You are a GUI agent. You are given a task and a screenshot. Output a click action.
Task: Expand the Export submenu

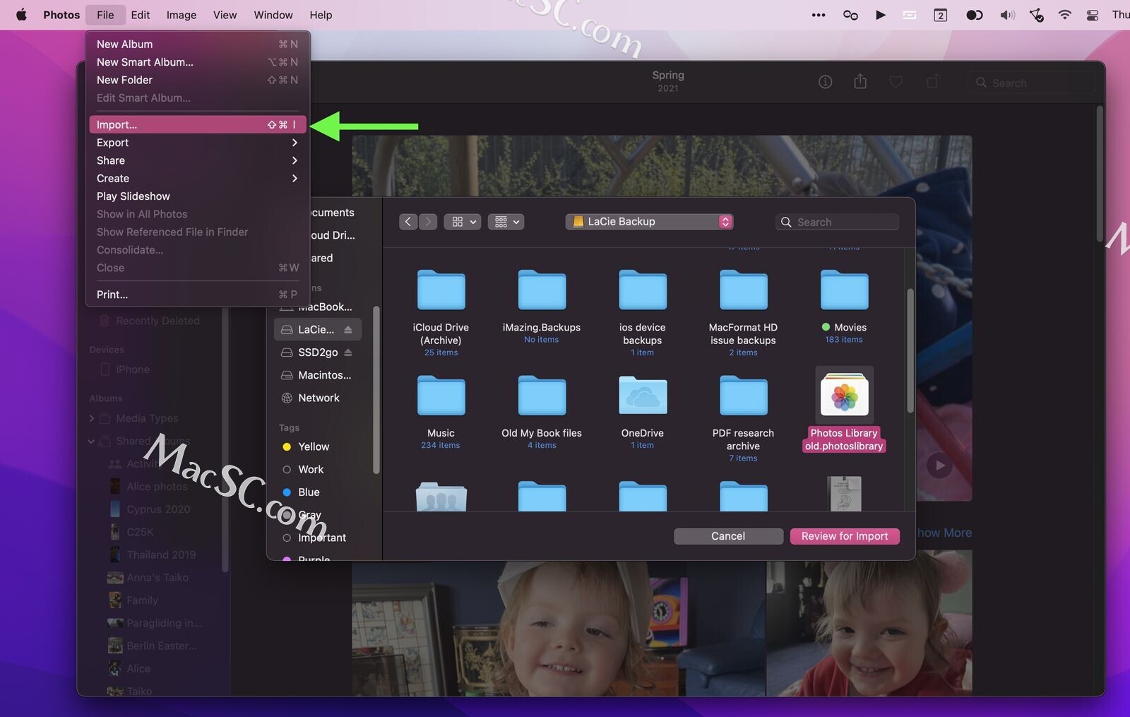197,143
